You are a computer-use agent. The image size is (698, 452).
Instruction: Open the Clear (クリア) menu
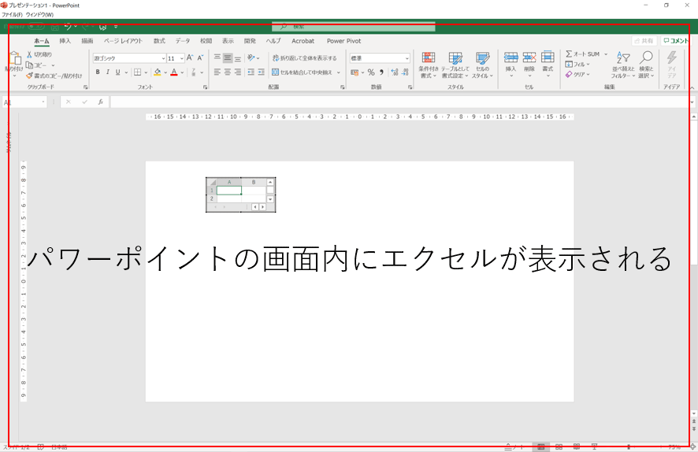pyautogui.click(x=577, y=75)
